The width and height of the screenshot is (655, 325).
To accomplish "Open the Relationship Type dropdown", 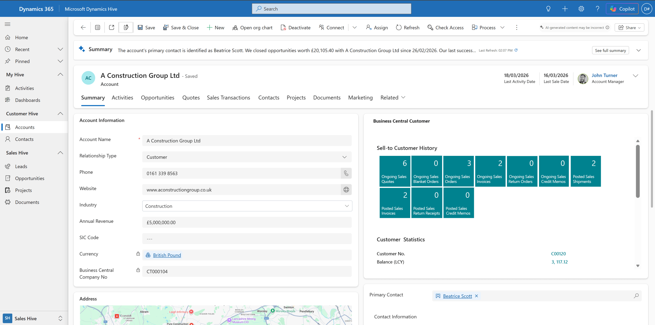I will pos(344,157).
